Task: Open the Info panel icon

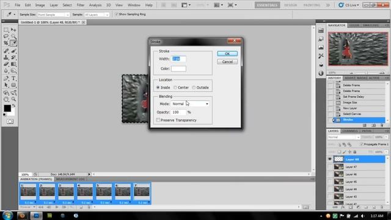Action: point(321,73)
